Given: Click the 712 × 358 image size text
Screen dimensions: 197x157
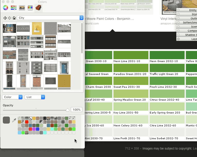Looking at the screenshot, I should coord(132,149).
